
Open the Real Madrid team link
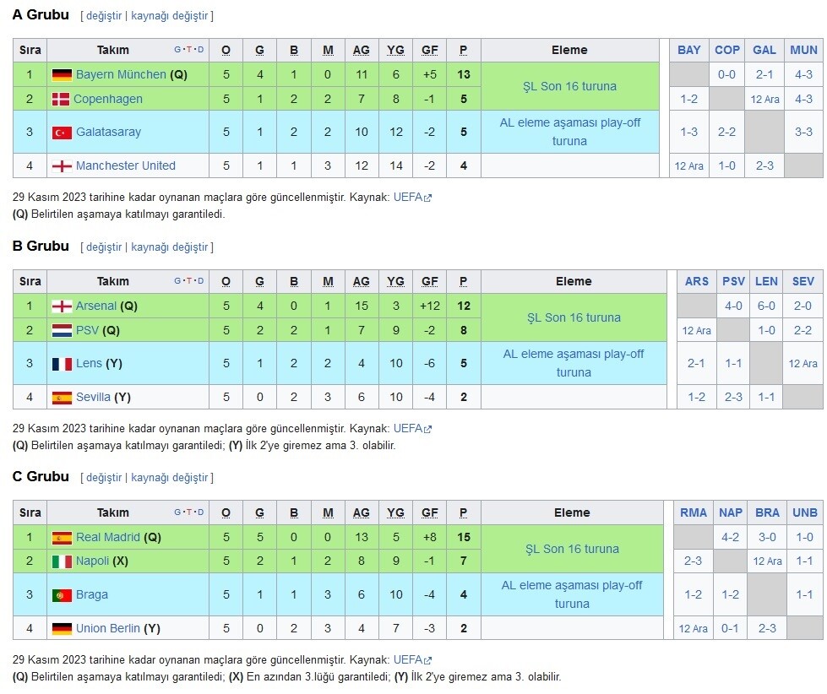pos(107,537)
